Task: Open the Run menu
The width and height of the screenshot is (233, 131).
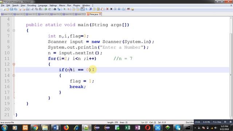Action: tap(69, 5)
